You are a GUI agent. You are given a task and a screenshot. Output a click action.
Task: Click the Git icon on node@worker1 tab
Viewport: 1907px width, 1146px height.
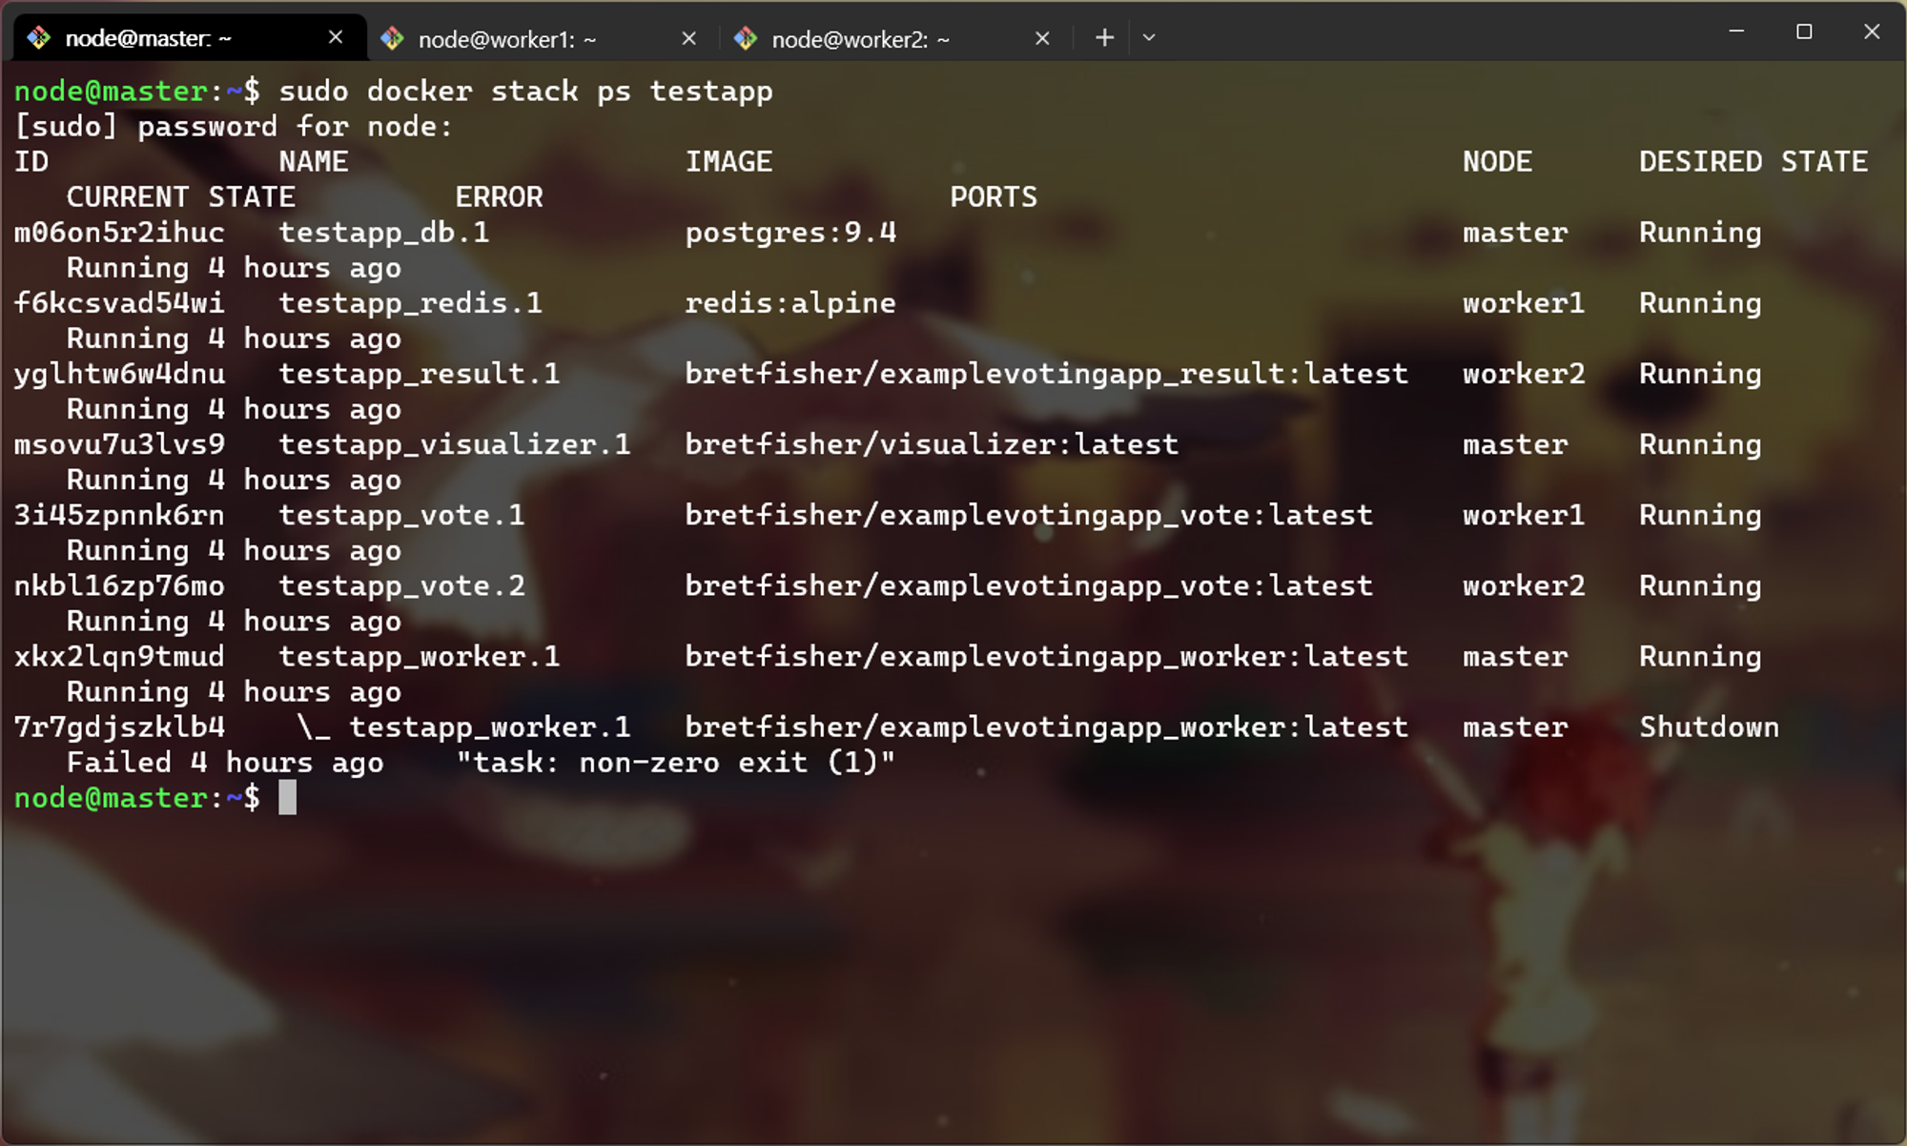392,38
